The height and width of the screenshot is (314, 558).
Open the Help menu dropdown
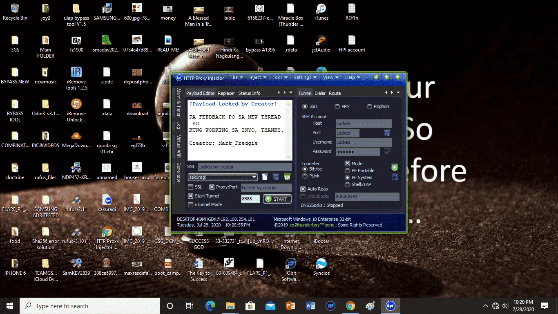tap(353, 77)
